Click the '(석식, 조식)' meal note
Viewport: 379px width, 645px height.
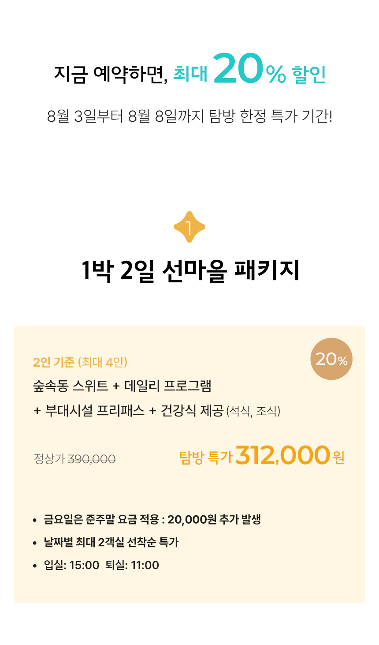click(x=253, y=412)
